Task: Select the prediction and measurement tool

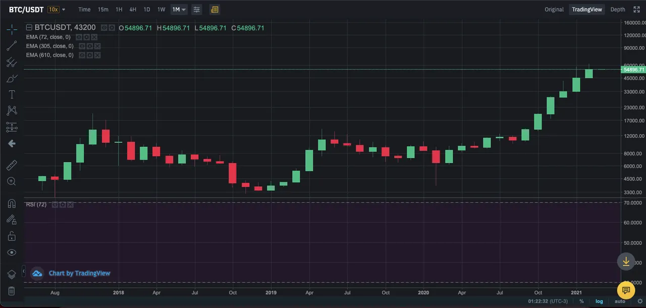Action: (12, 127)
